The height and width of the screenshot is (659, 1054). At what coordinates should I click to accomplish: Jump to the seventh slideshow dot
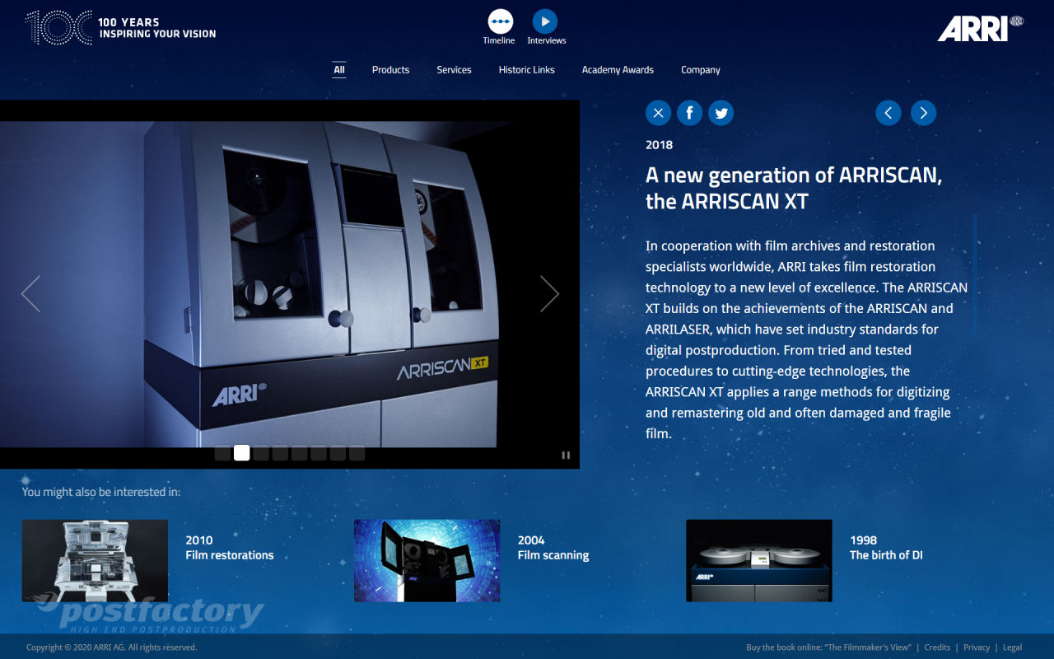point(338,453)
